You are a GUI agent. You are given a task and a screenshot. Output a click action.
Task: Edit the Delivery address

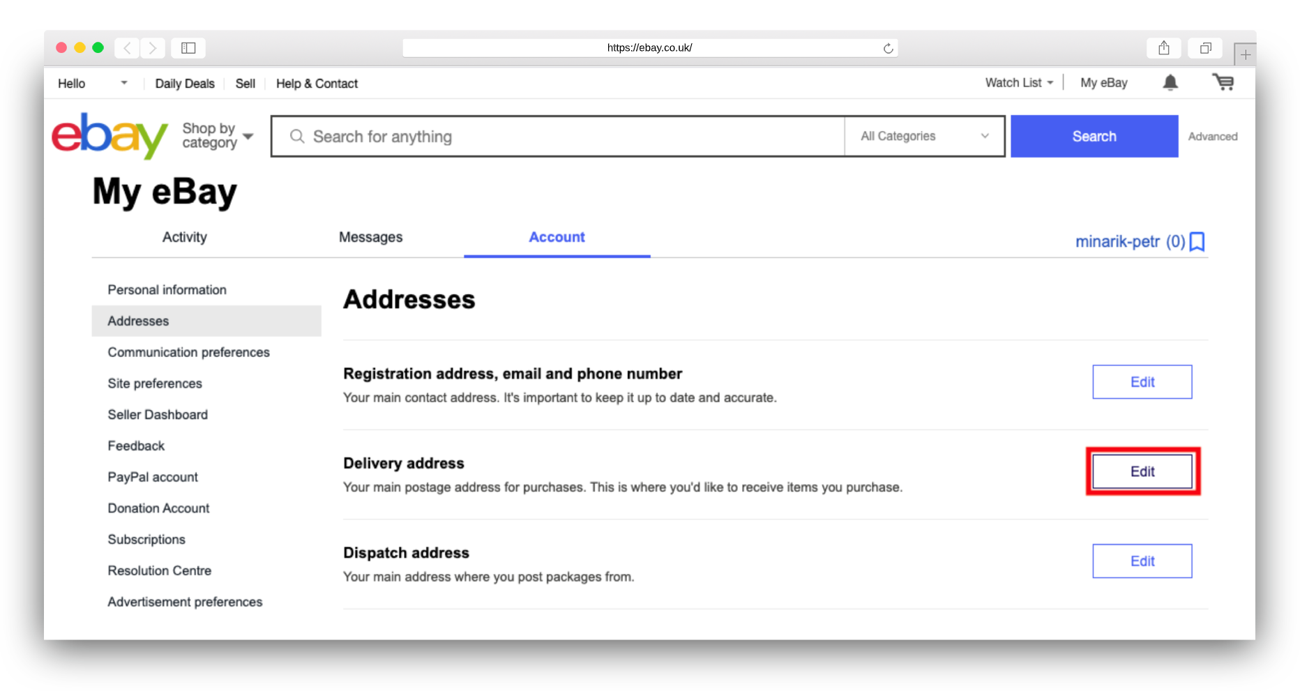click(x=1142, y=472)
